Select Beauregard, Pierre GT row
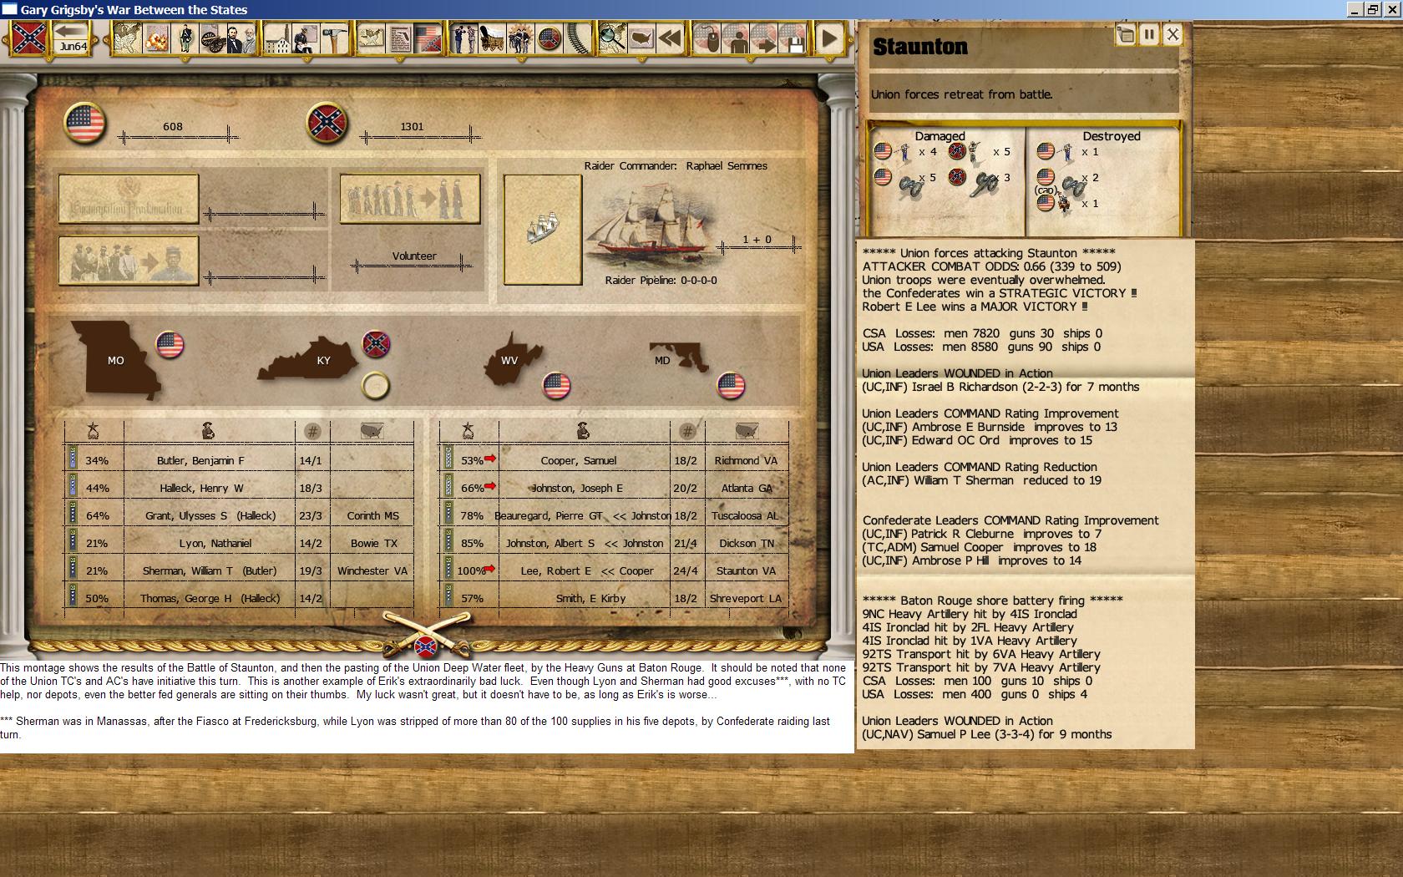The height and width of the screenshot is (877, 1403). tap(614, 515)
